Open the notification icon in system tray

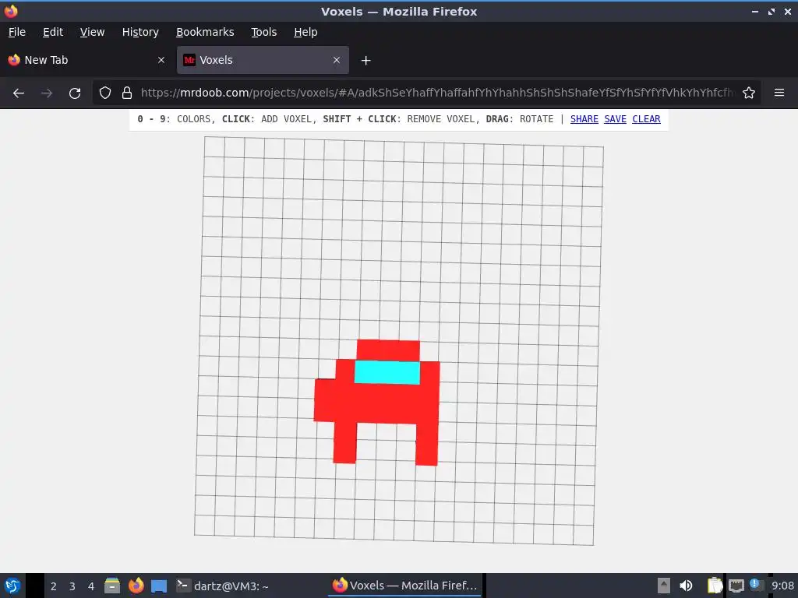(x=757, y=585)
